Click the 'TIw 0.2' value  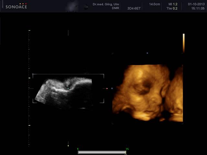point(172,8)
